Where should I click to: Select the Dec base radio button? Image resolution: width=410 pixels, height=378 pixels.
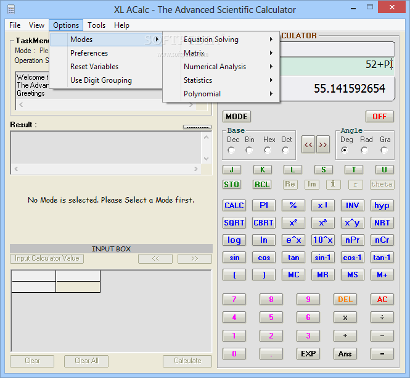[x=231, y=150]
